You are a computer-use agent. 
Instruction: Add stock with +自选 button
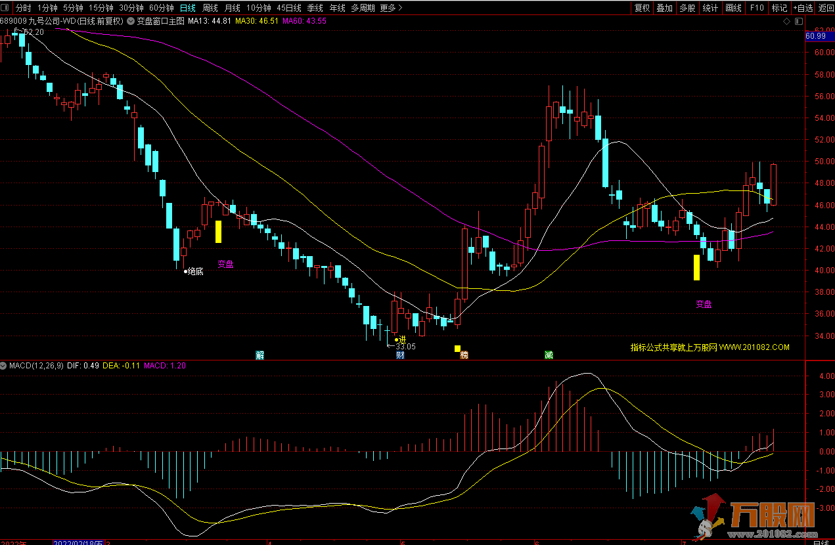pos(803,8)
